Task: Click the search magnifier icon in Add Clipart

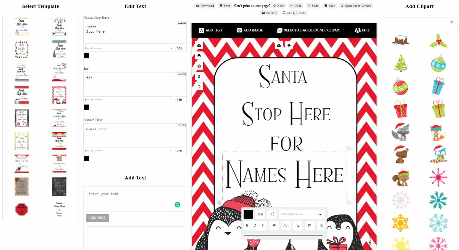Action: click(x=452, y=22)
